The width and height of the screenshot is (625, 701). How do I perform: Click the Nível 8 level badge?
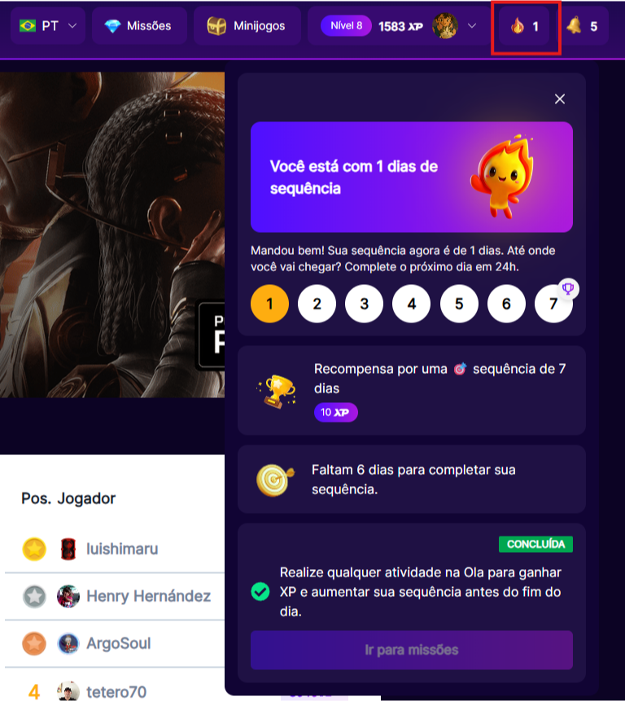click(x=346, y=26)
